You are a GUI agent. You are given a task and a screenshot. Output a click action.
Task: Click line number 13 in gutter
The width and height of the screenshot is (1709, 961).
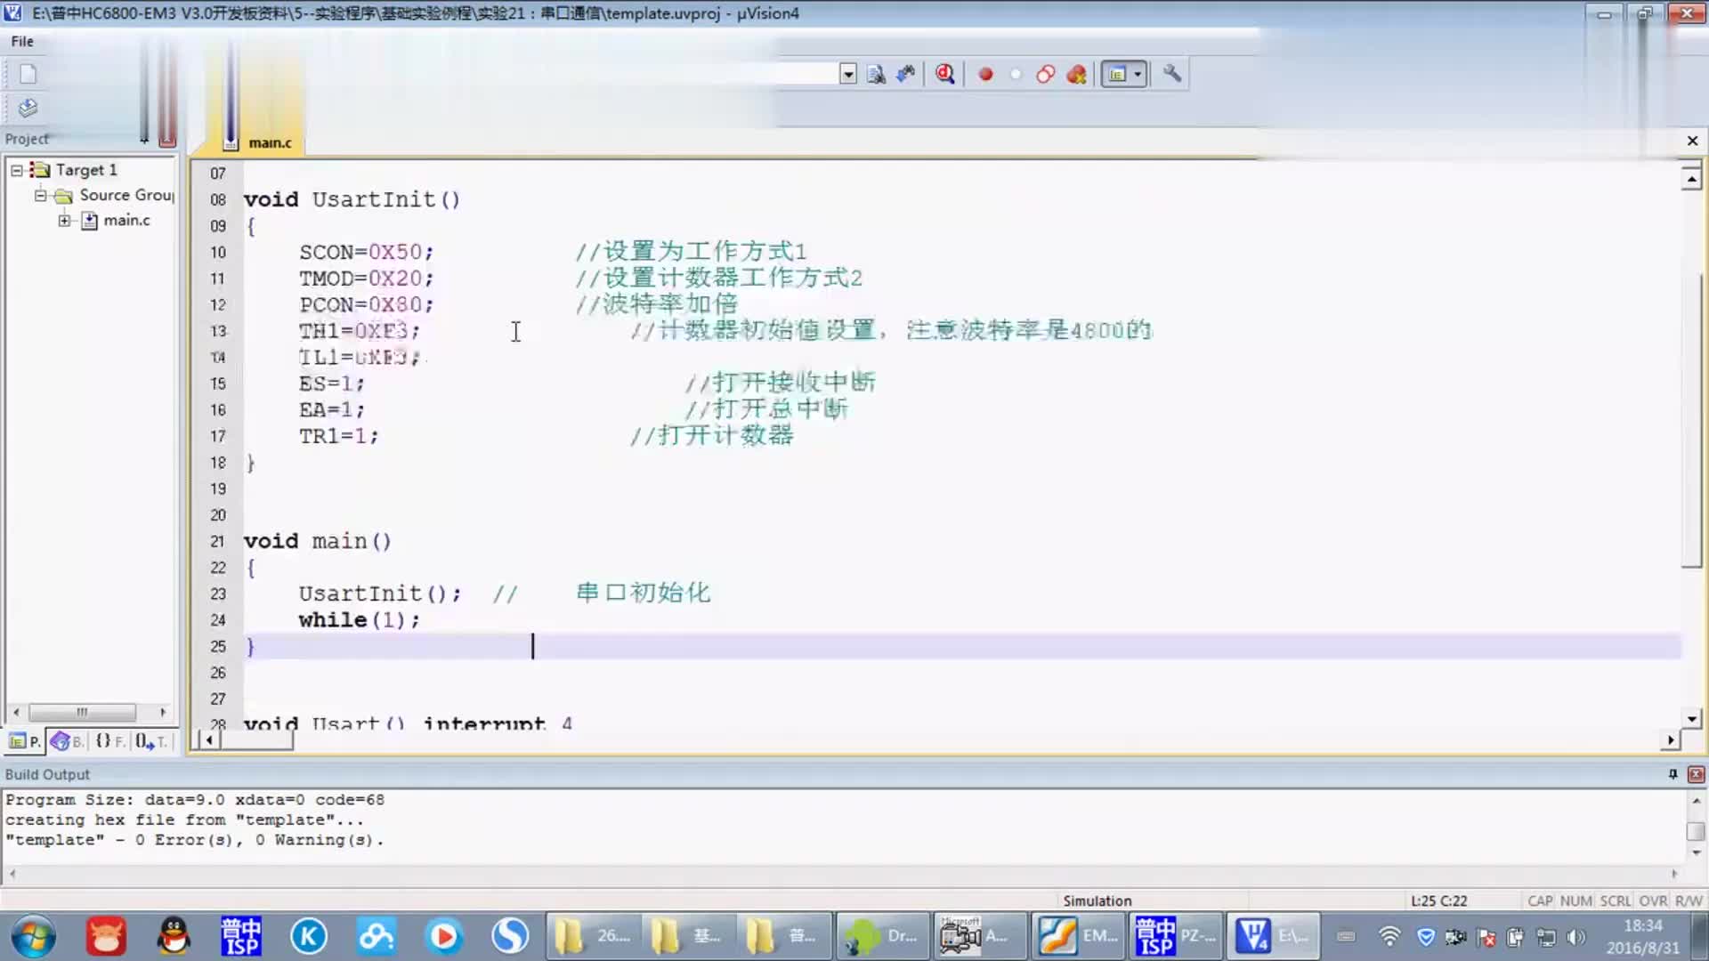click(x=218, y=331)
